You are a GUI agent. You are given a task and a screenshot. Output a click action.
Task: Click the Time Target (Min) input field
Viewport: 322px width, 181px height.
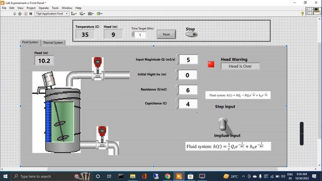140,35
